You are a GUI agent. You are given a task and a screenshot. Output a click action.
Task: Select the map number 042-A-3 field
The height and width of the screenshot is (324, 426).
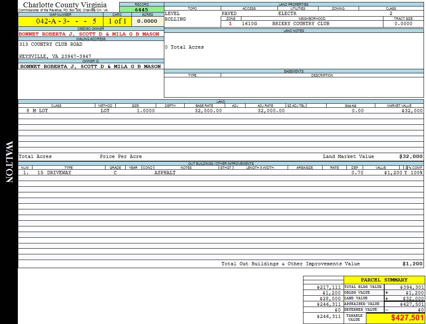(60, 21)
